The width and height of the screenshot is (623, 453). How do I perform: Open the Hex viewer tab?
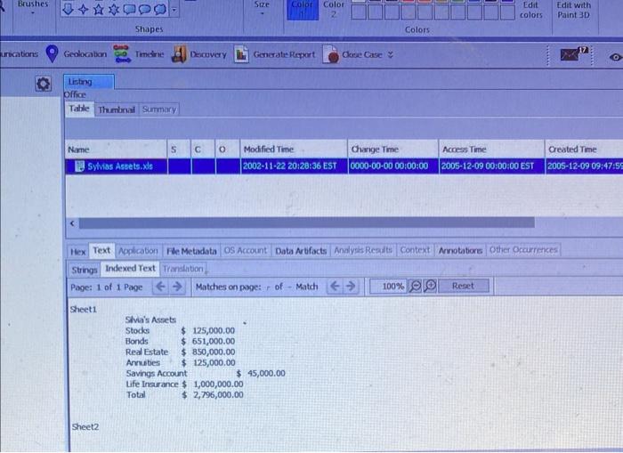tap(78, 252)
